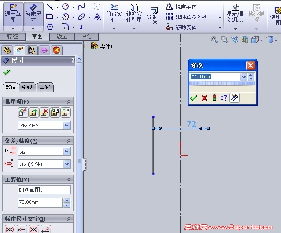Collapse the 主要值 (Primary Value) section
The height and width of the screenshot is (233, 281).
[x=69, y=180]
